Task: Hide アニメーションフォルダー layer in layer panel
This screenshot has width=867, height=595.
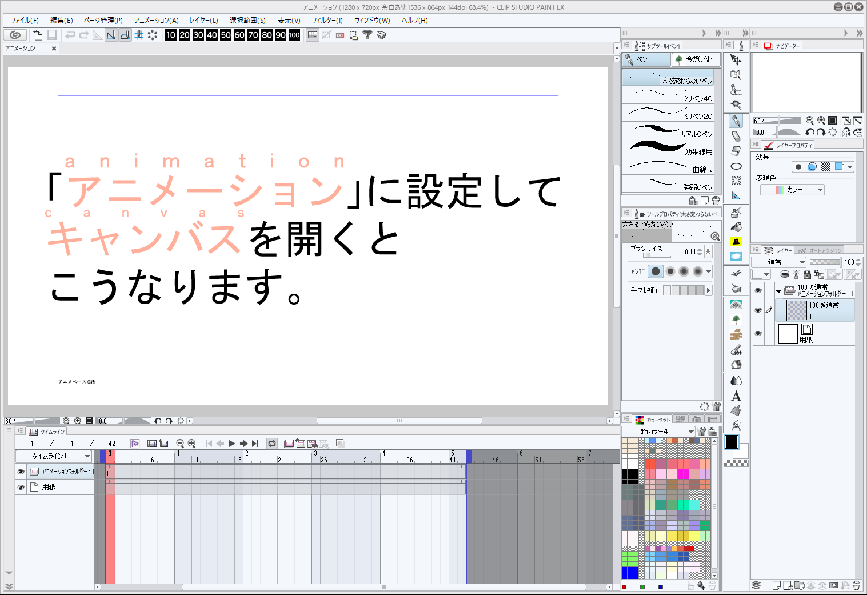Action: pyautogui.click(x=758, y=291)
